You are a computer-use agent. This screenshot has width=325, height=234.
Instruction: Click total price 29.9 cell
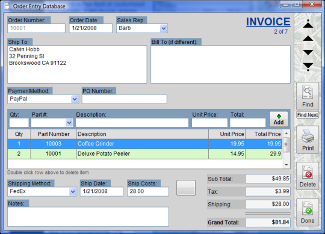pos(264,154)
